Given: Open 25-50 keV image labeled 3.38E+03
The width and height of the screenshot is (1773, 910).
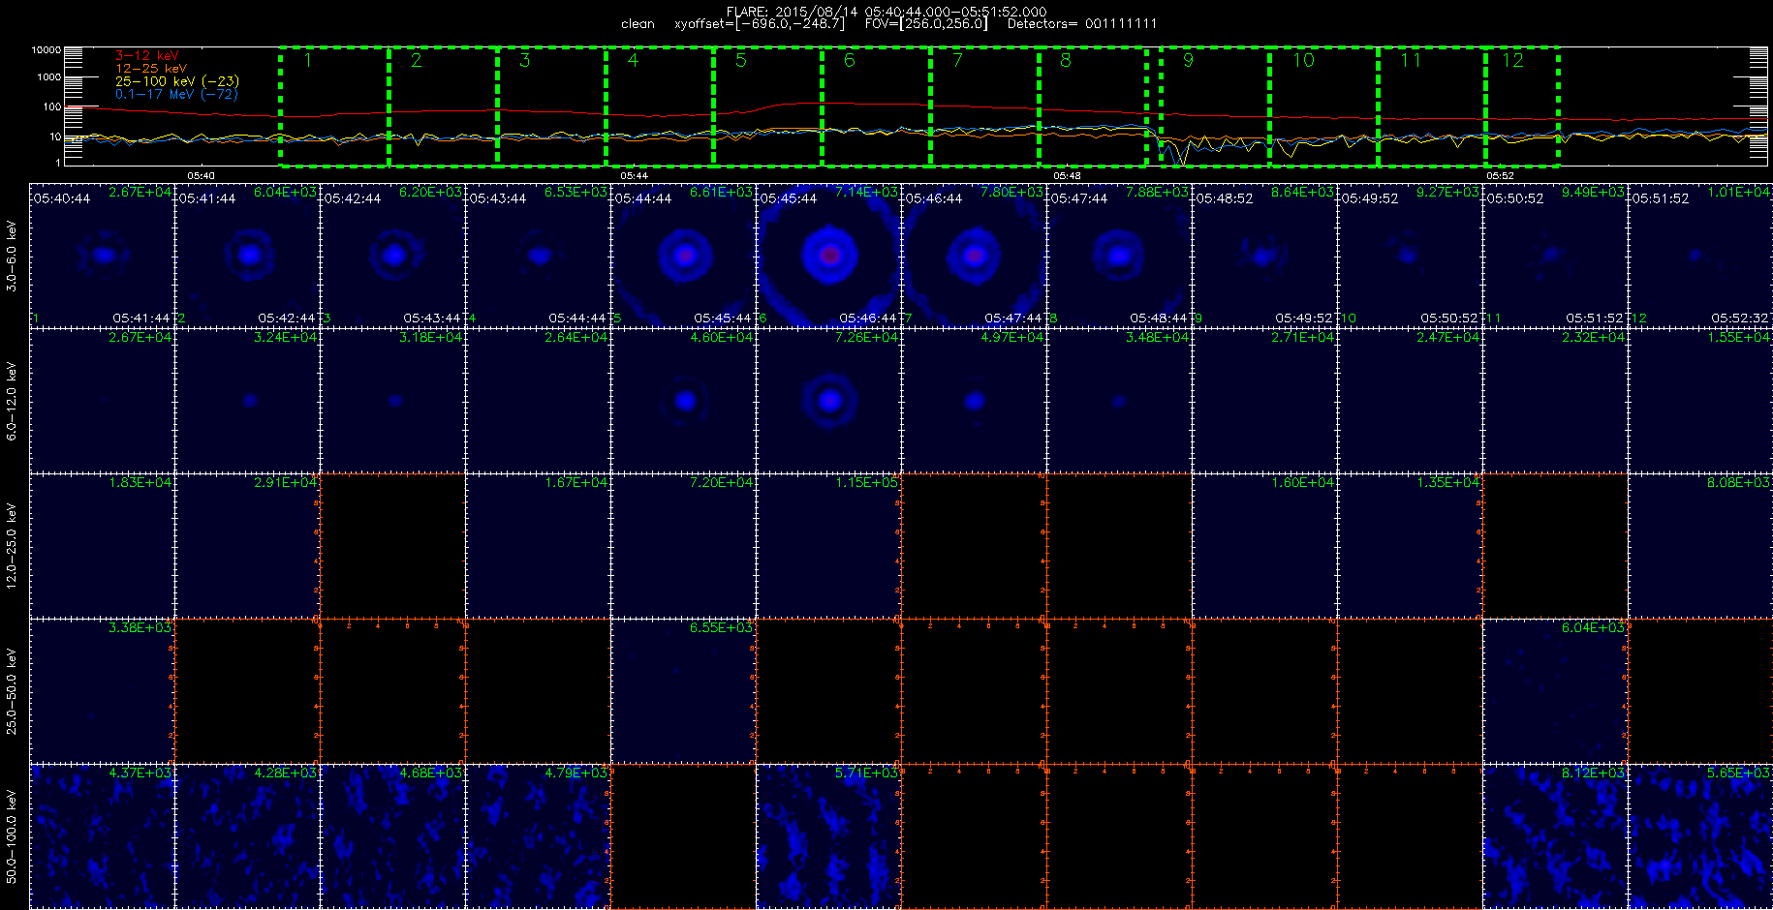Looking at the screenshot, I should [102, 691].
